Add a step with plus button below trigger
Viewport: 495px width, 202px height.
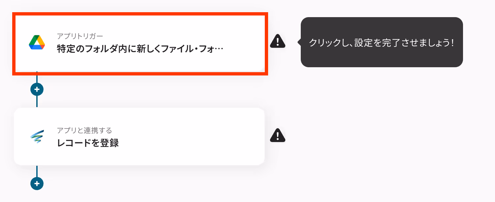37,89
